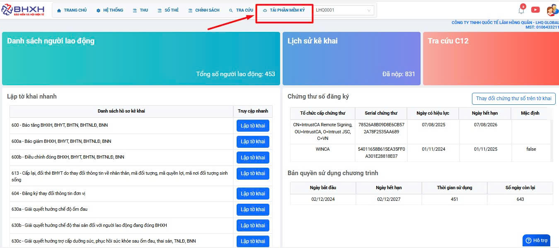The width and height of the screenshot is (559, 248).
Task: Click the gear icon beside Hệ thống
Action: coord(98,10)
